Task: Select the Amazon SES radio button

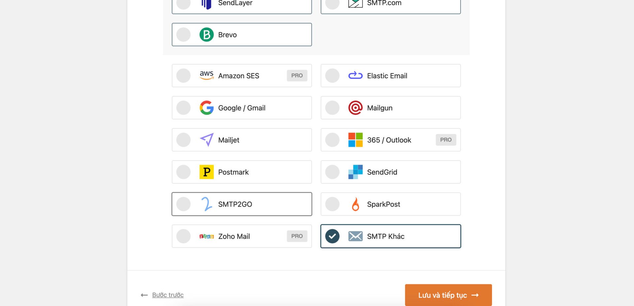Action: (183, 75)
